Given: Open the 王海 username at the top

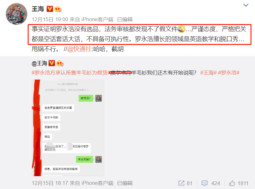Looking at the screenshot, I should (38, 9).
